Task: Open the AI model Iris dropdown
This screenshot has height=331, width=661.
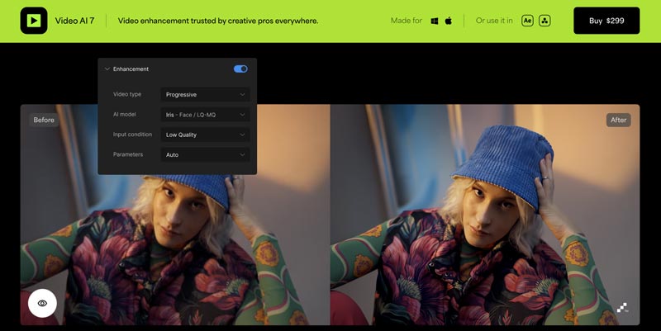Action: click(205, 115)
